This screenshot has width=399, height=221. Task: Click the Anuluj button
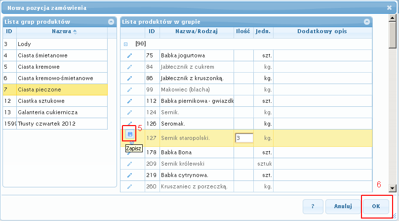pos(343,206)
